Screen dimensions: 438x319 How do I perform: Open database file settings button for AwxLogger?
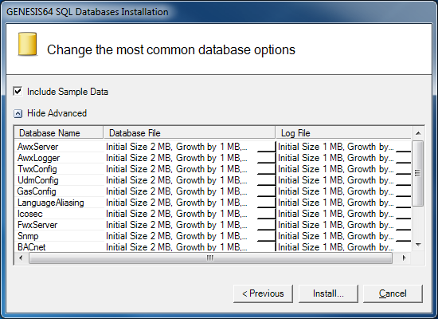point(266,158)
